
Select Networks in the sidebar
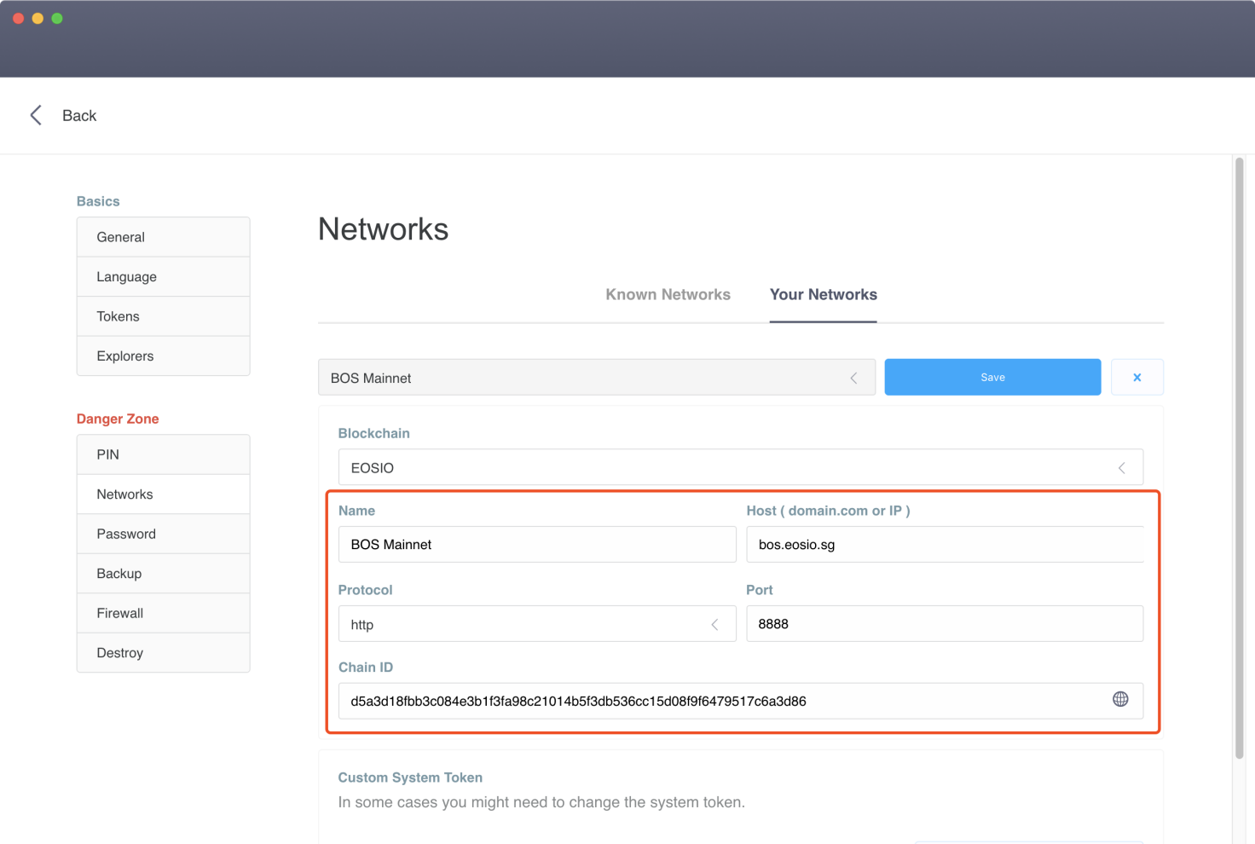pos(163,494)
